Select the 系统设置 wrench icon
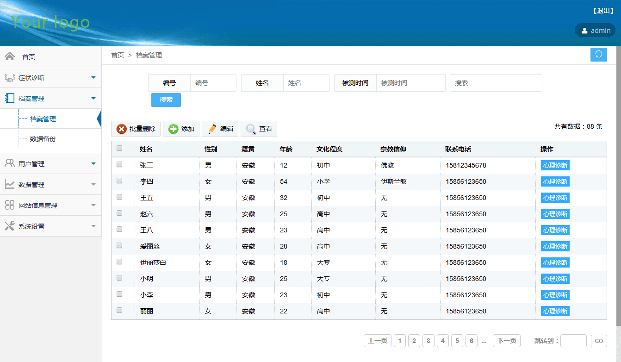 coord(10,226)
